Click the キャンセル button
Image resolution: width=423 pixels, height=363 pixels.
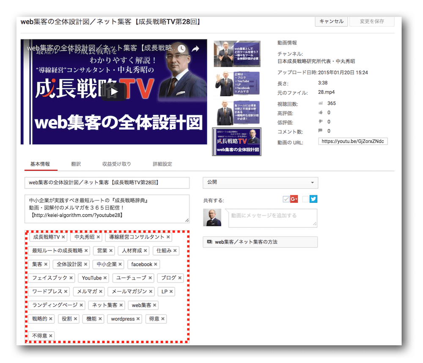[331, 22]
